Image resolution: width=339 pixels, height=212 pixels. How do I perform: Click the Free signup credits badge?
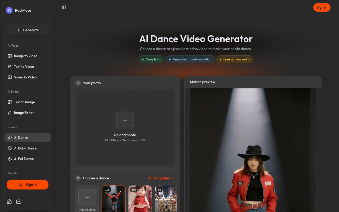(235, 59)
